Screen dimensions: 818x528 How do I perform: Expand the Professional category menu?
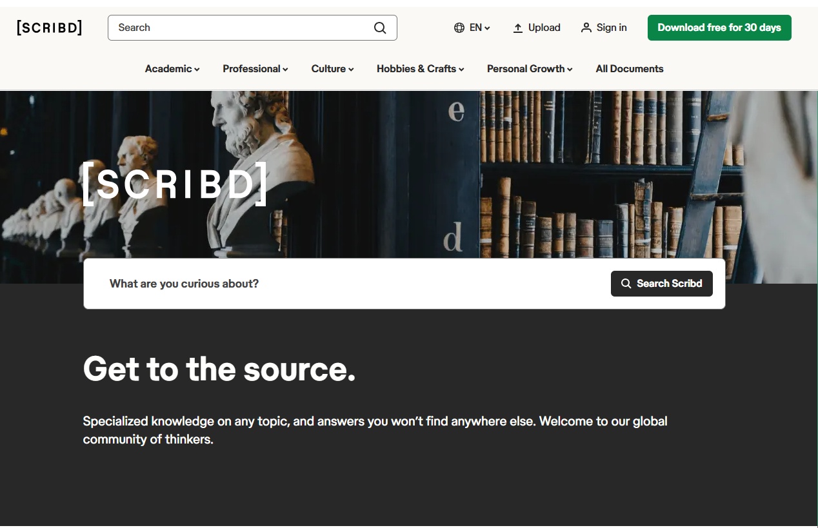pyautogui.click(x=255, y=68)
